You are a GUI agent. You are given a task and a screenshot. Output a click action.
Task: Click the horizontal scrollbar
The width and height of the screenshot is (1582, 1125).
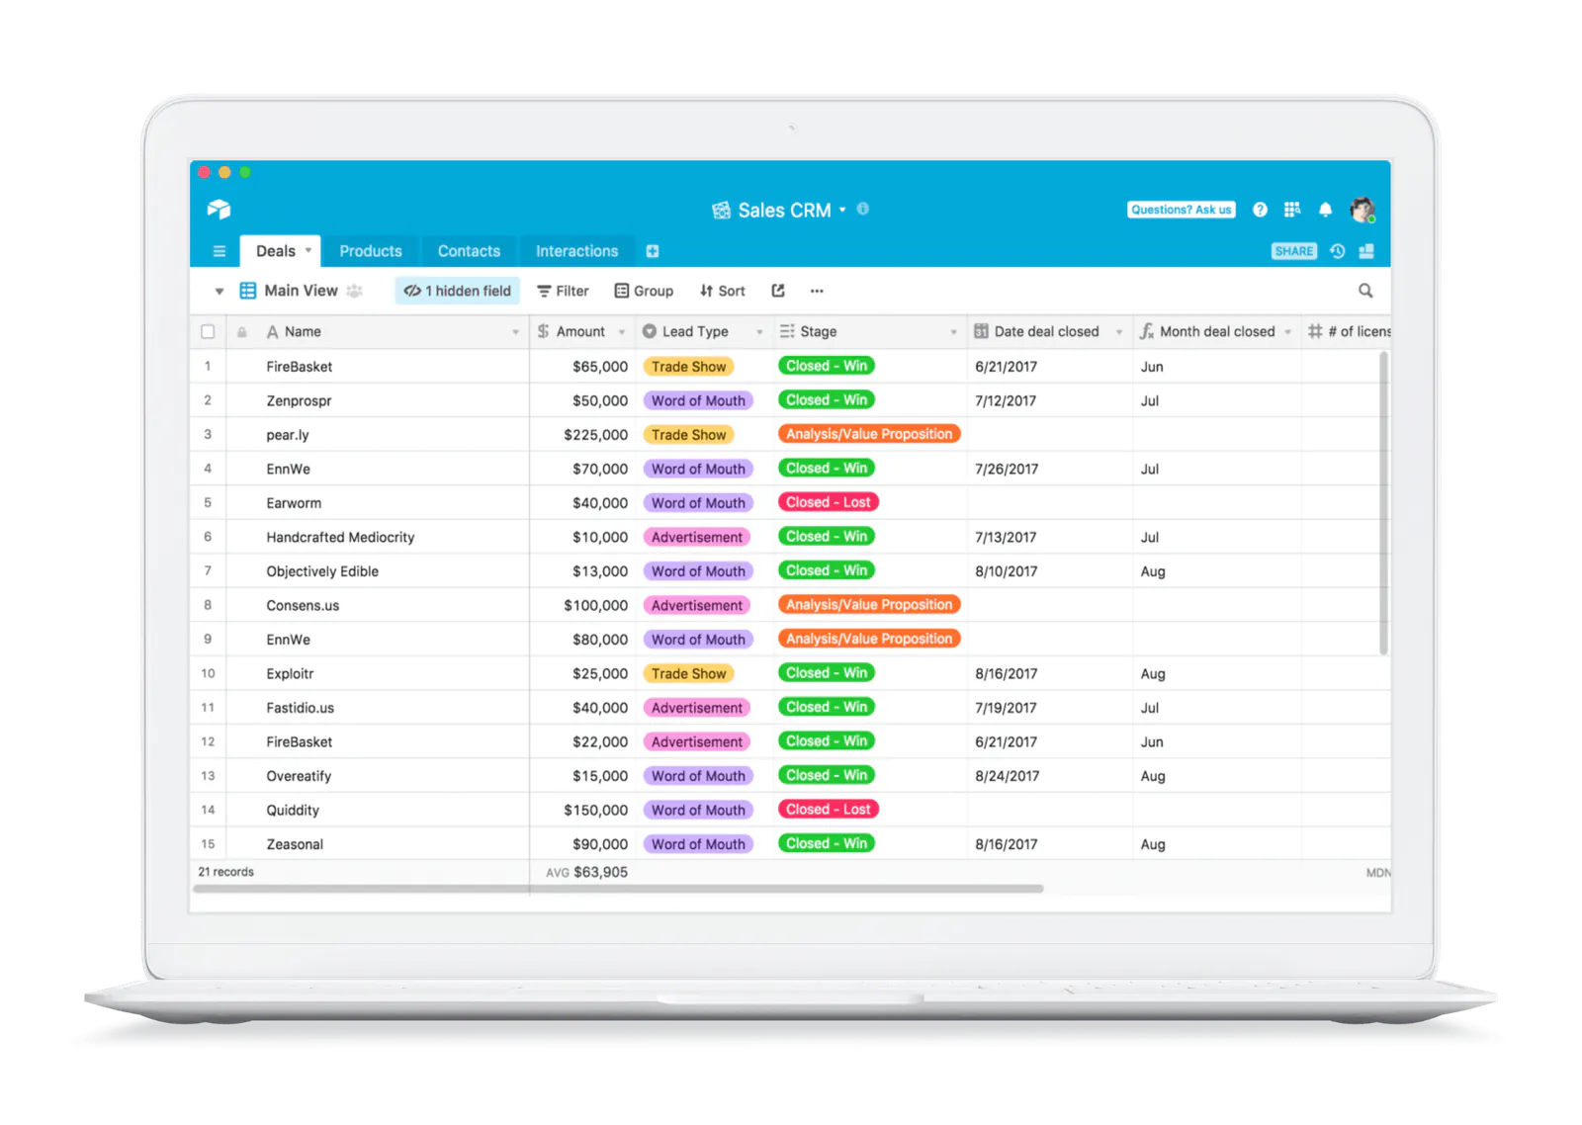coord(618,889)
